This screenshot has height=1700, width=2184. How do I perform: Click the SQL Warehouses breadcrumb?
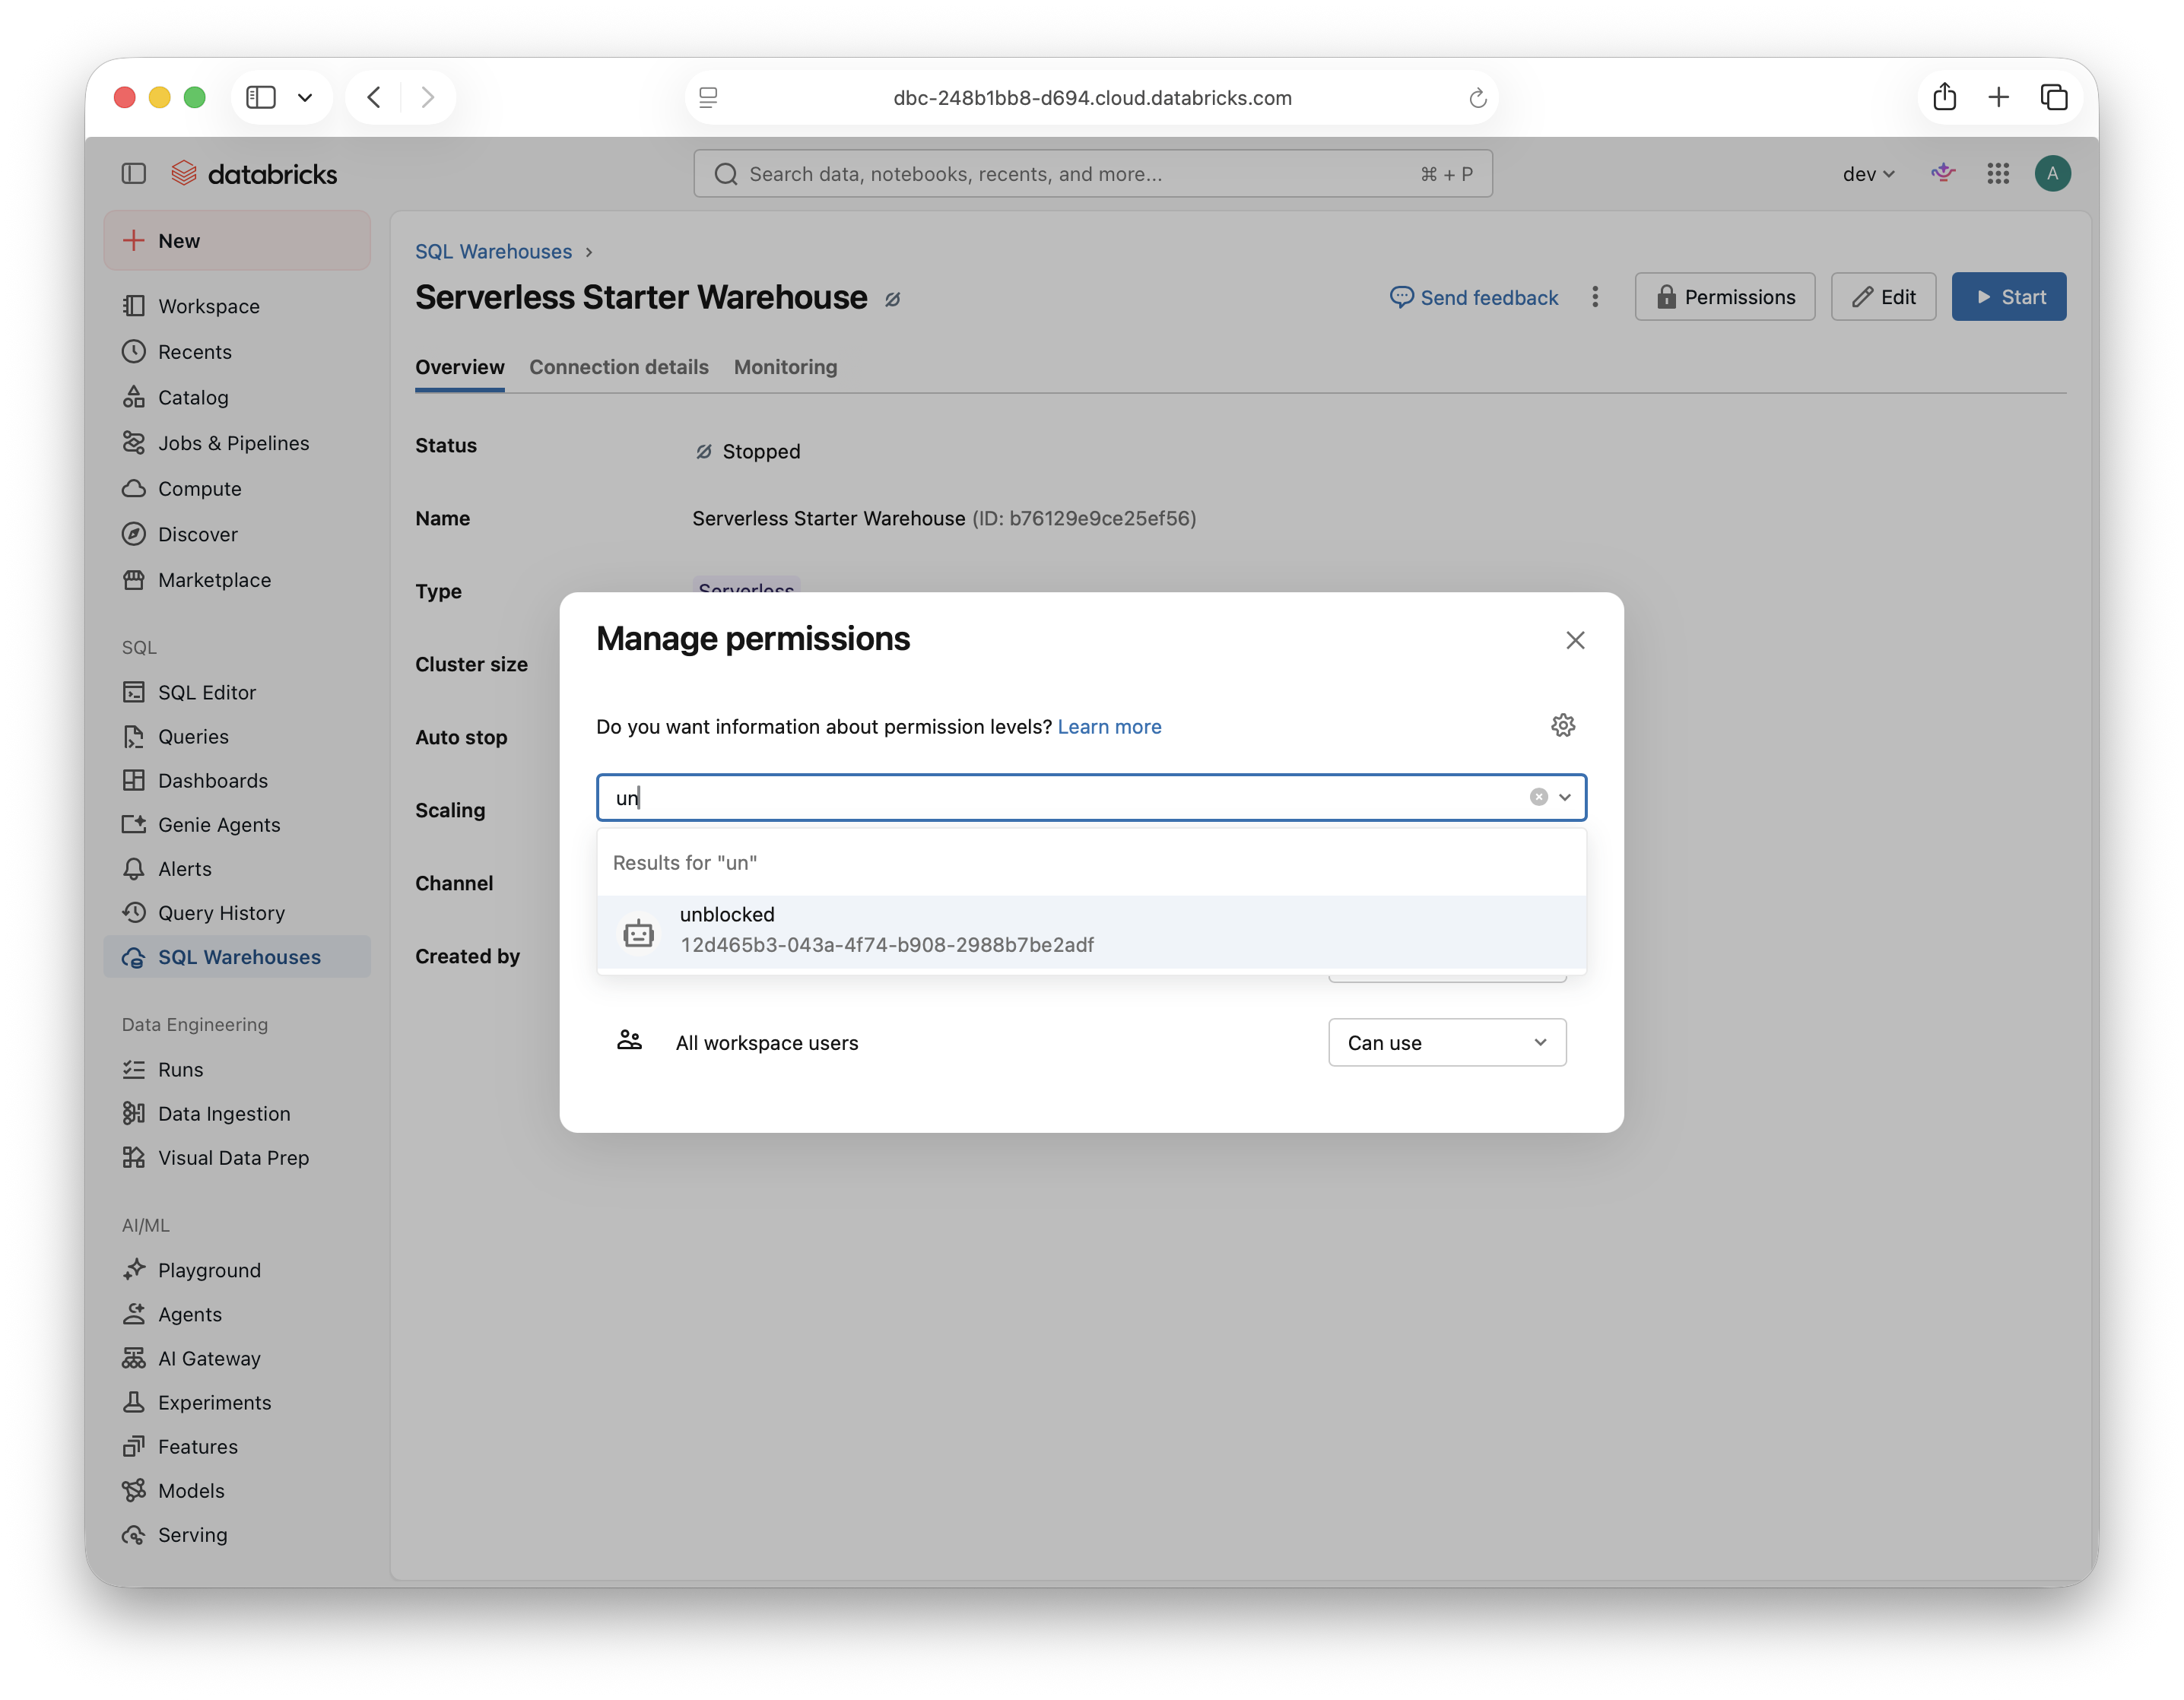(493, 251)
